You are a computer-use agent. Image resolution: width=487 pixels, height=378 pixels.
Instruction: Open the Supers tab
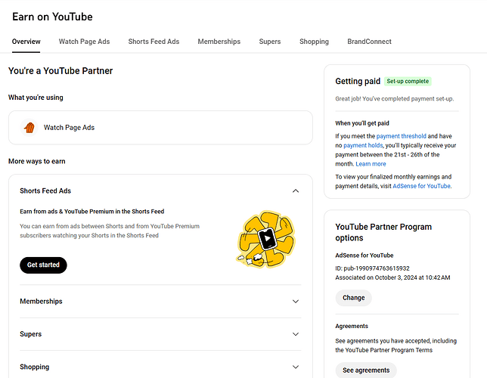(x=269, y=42)
